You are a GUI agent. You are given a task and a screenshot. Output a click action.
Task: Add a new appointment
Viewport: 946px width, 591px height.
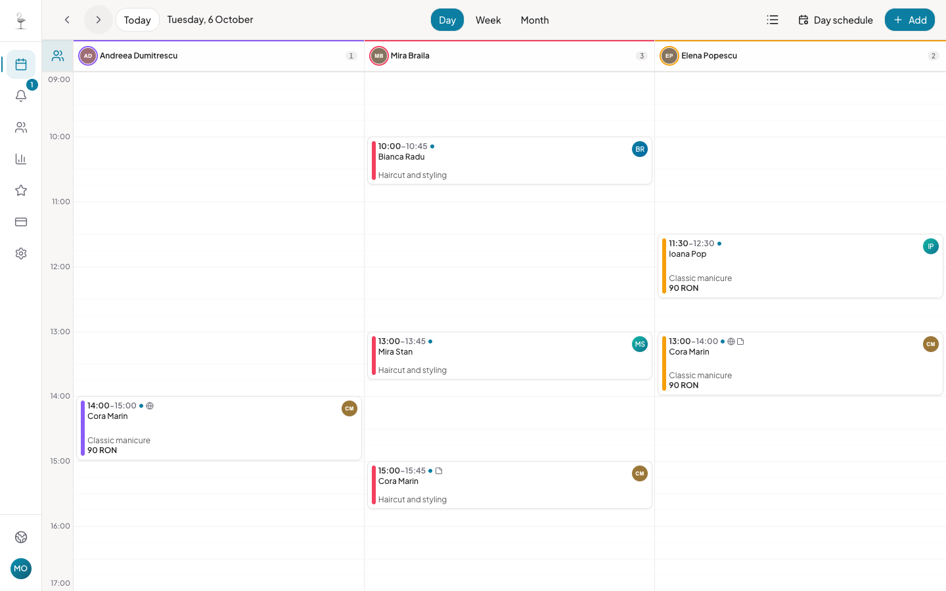[x=910, y=20]
